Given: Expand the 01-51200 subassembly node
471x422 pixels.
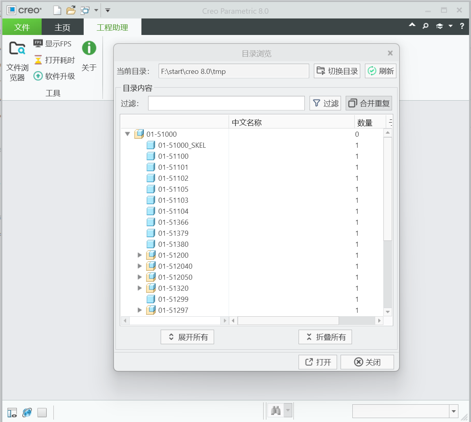Looking at the screenshot, I should click(x=140, y=255).
